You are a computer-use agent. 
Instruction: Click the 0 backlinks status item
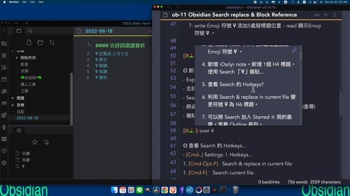(x=269, y=182)
